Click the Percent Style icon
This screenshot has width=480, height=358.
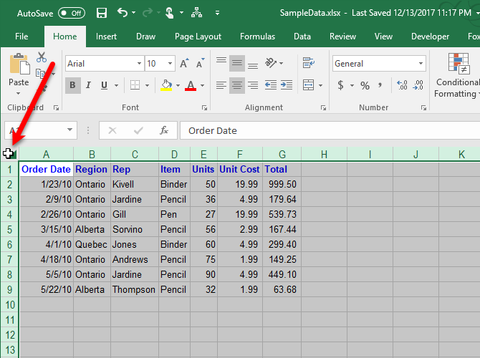click(365, 86)
